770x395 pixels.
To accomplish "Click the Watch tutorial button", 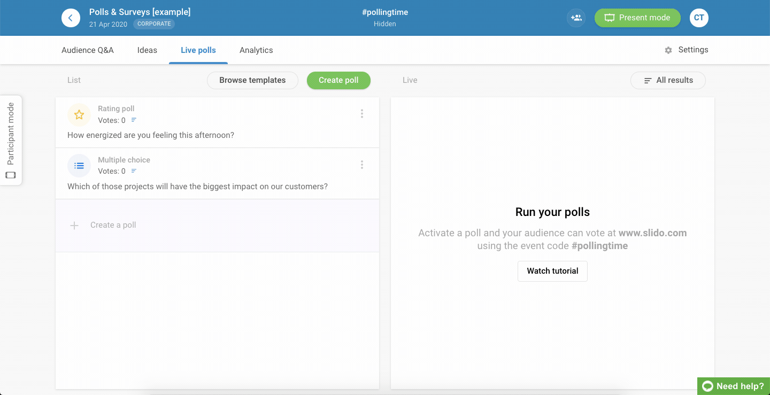I will pyautogui.click(x=552, y=271).
